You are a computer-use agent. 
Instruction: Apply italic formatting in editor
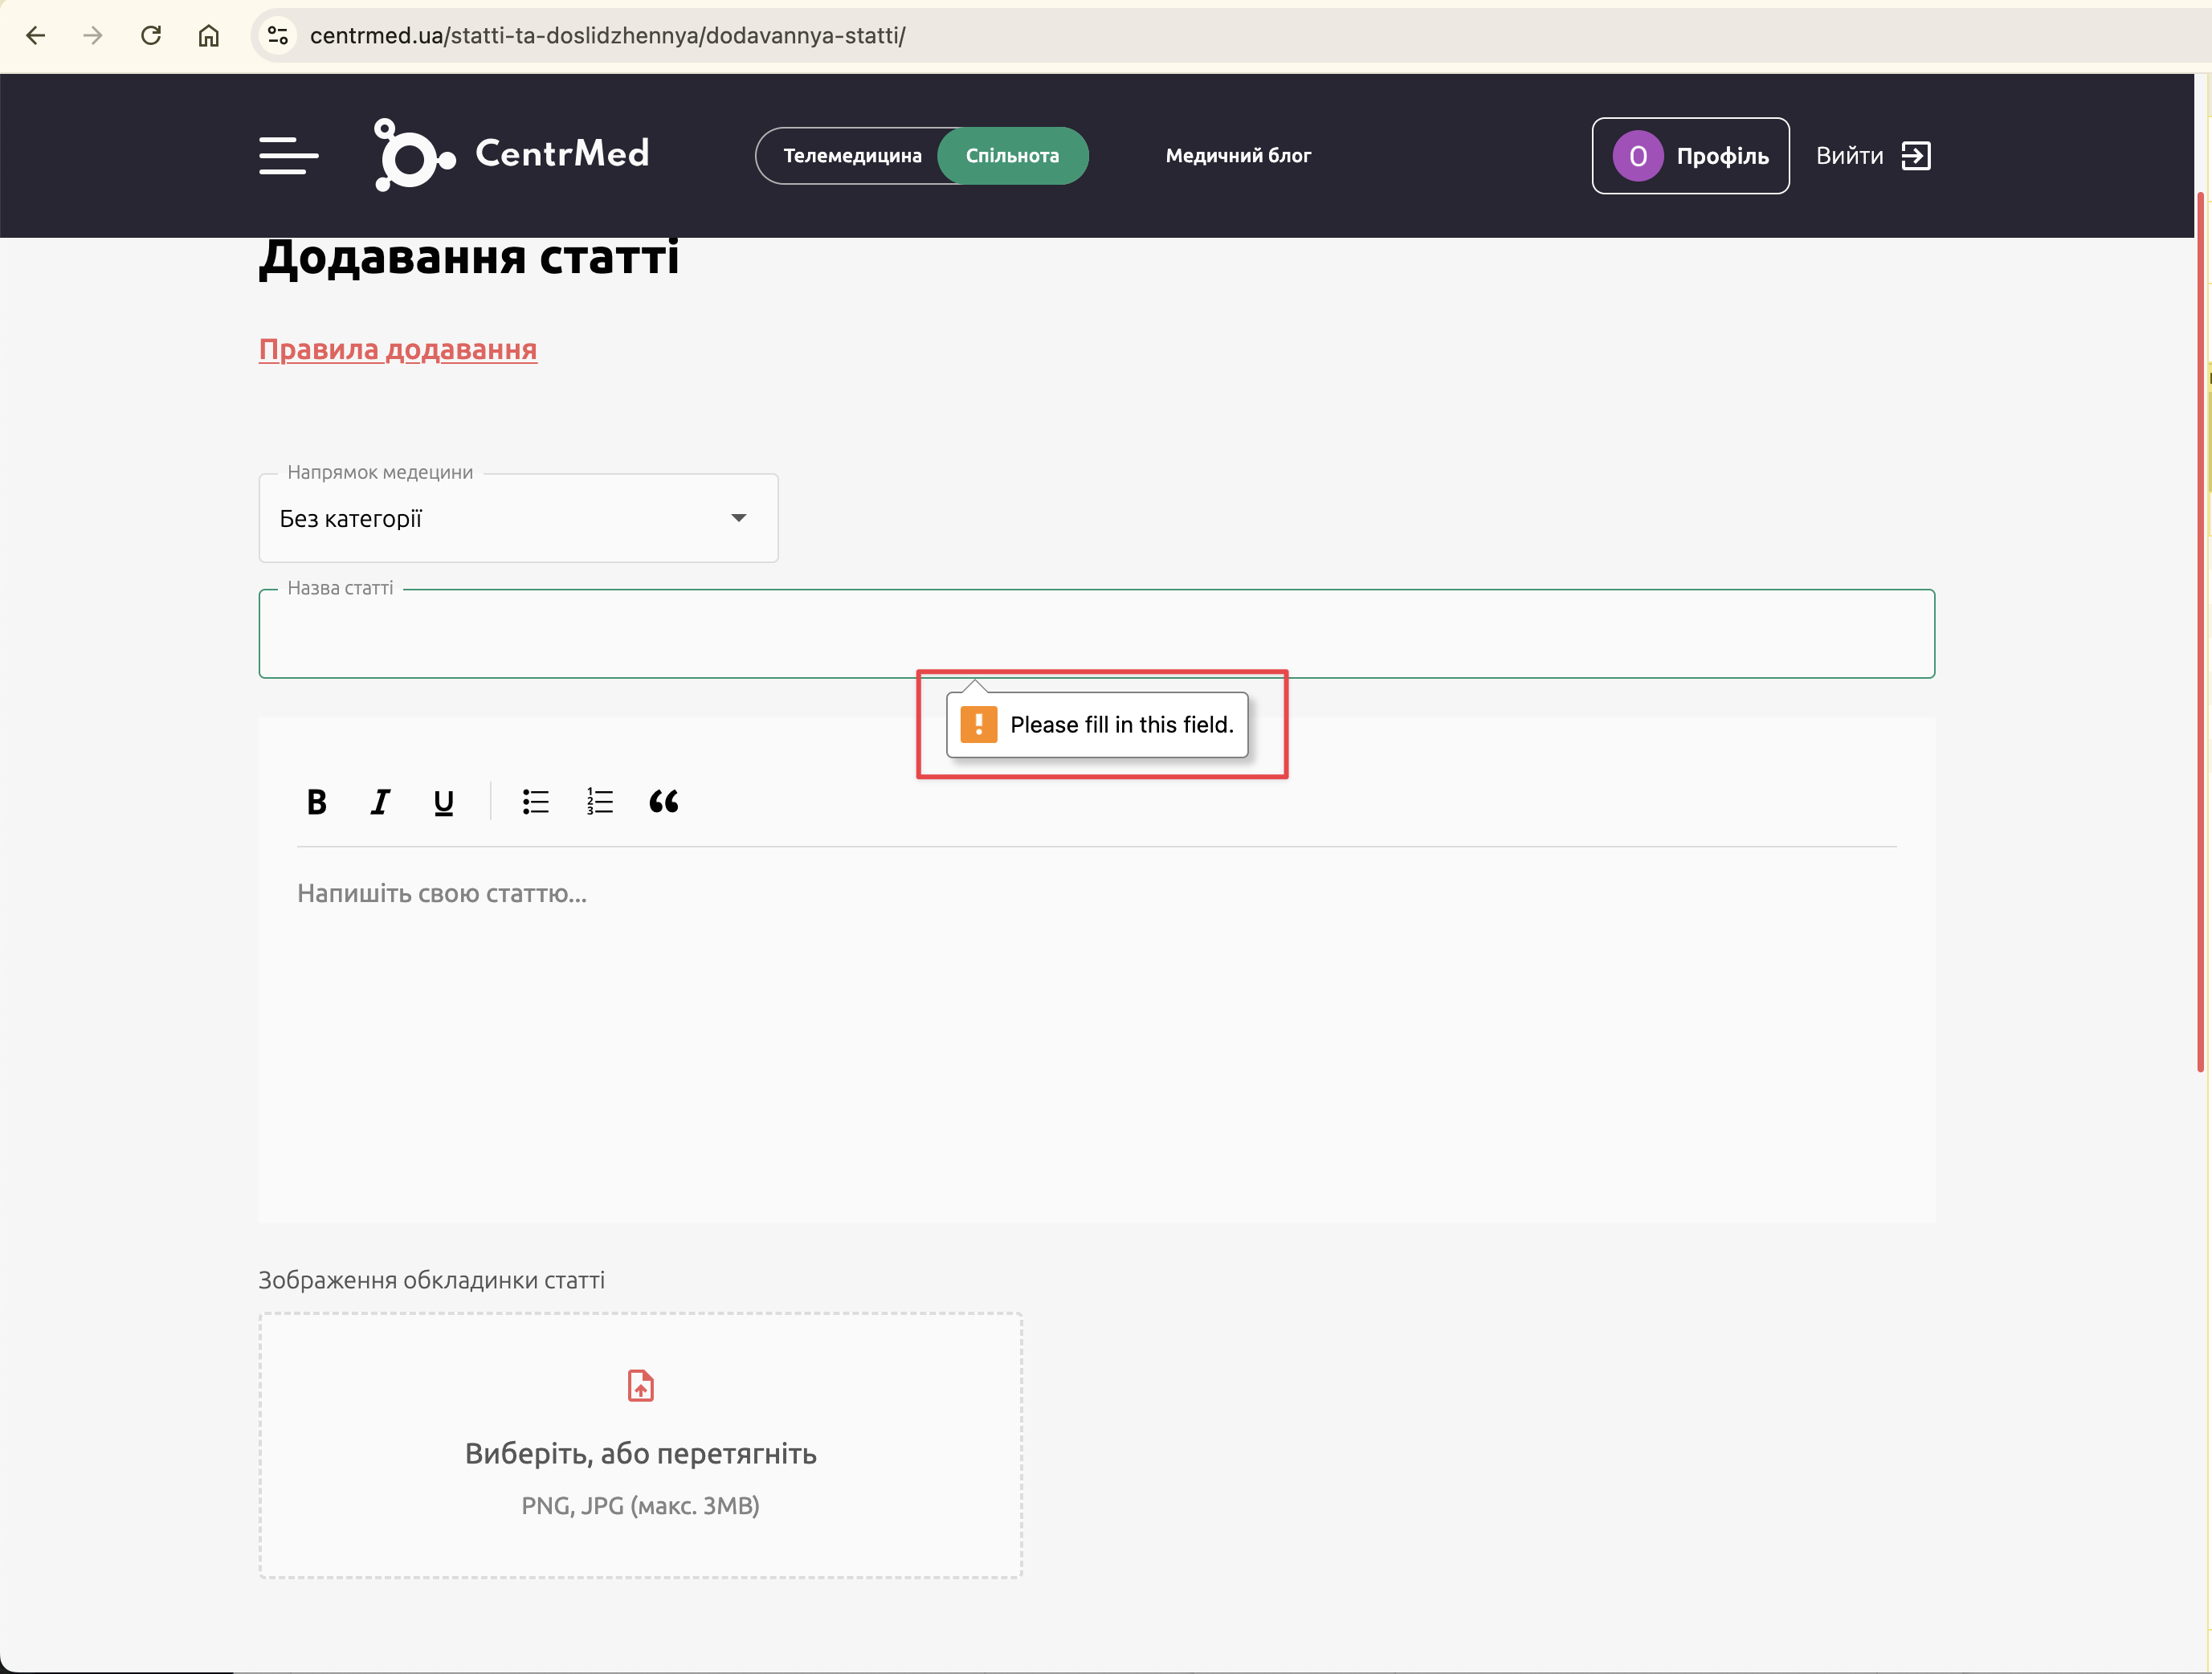[x=380, y=802]
